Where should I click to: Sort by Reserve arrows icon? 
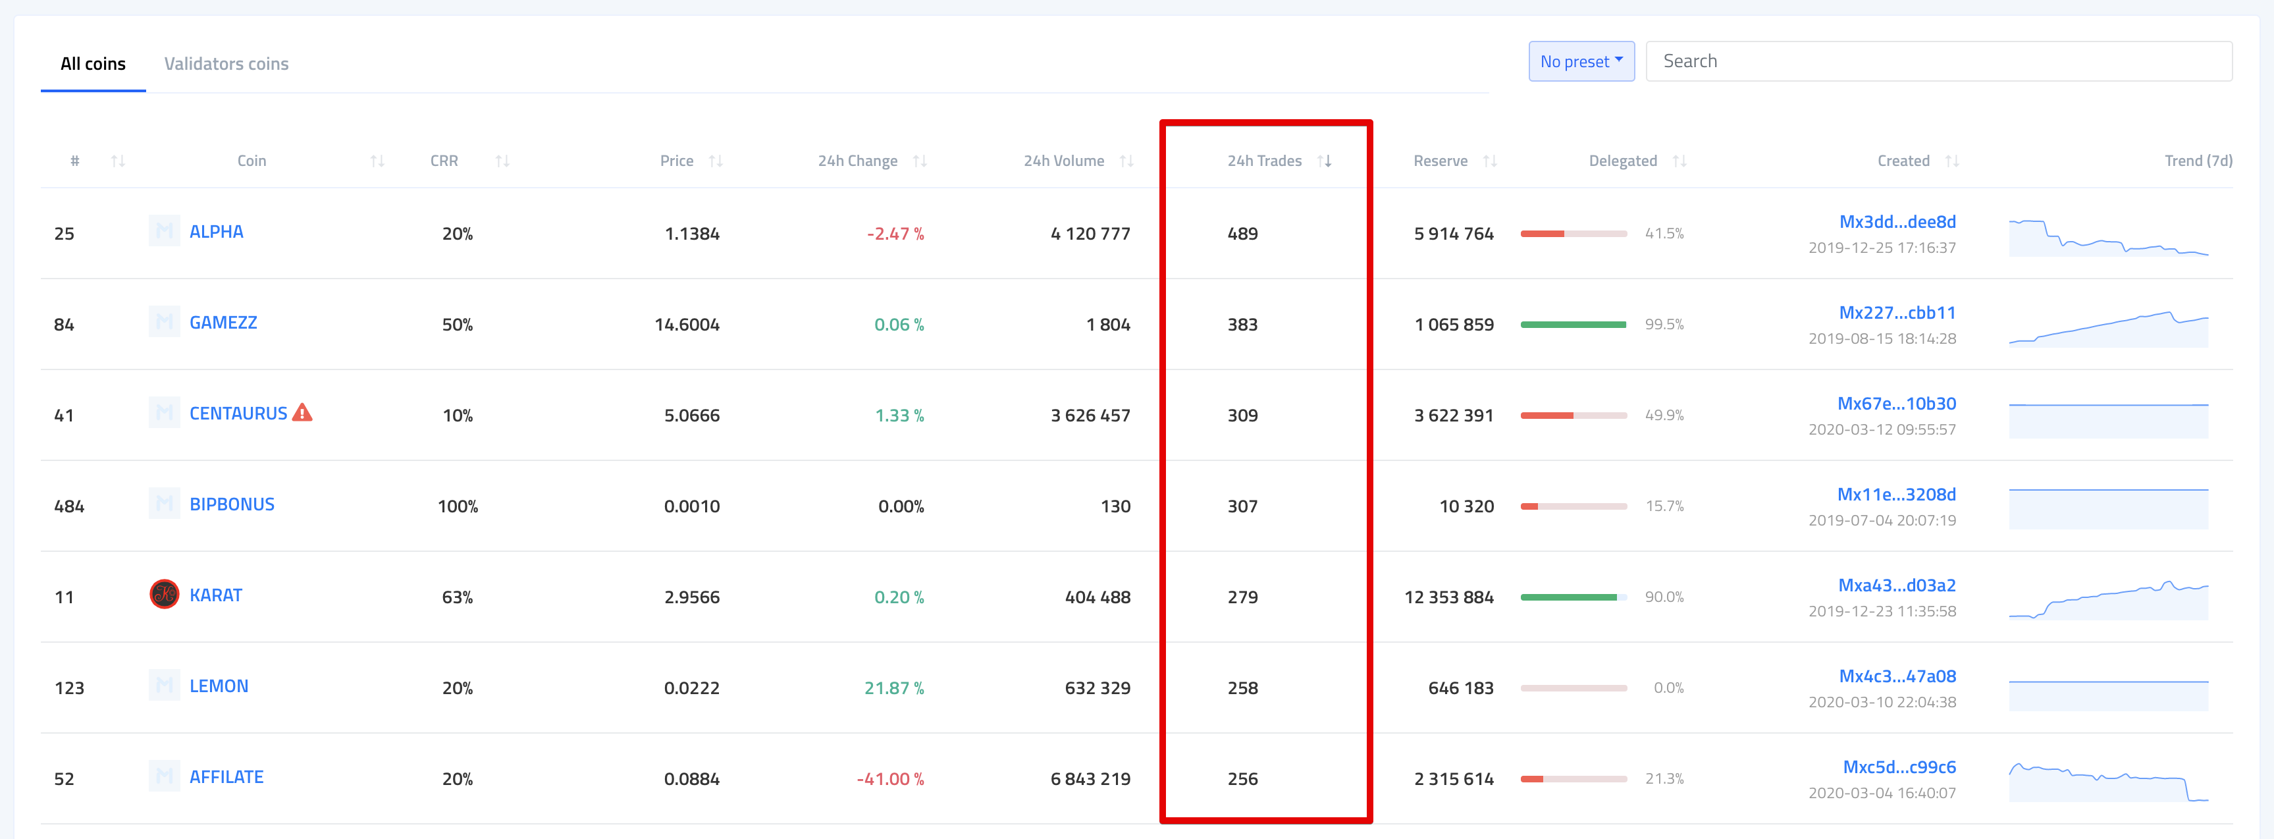pos(1490,161)
